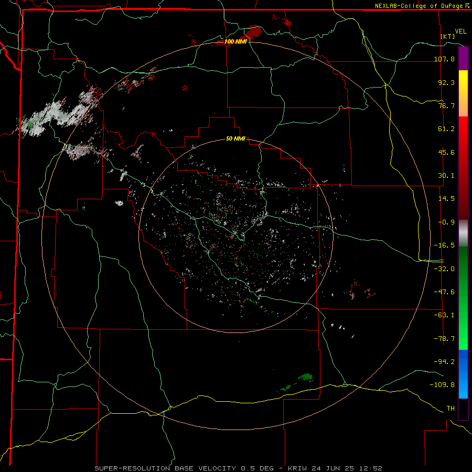This screenshot has width=472, height=472.
Task: Click the 50 NMI range ring label
Action: [235, 139]
